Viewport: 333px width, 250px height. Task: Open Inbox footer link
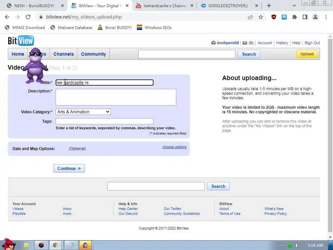(67, 209)
